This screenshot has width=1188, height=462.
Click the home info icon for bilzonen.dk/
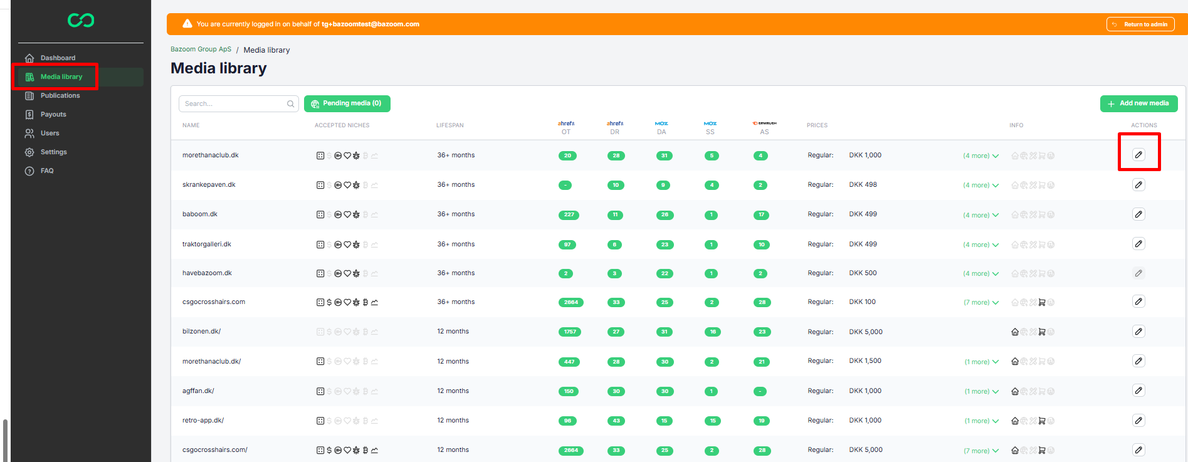(1014, 332)
